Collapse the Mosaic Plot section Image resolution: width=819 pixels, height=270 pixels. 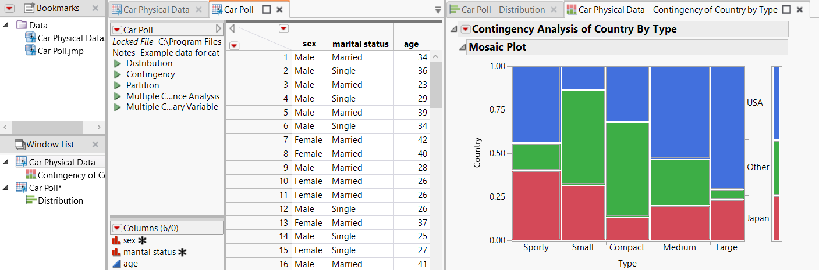(462, 47)
